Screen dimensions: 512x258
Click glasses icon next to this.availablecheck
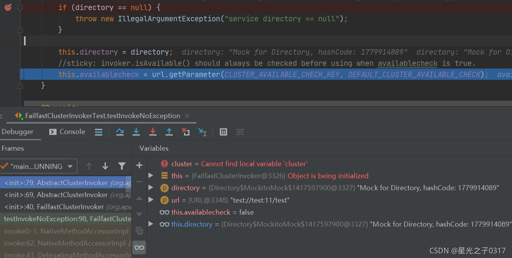[164, 212]
